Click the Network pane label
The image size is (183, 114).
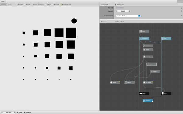[x=104, y=22]
